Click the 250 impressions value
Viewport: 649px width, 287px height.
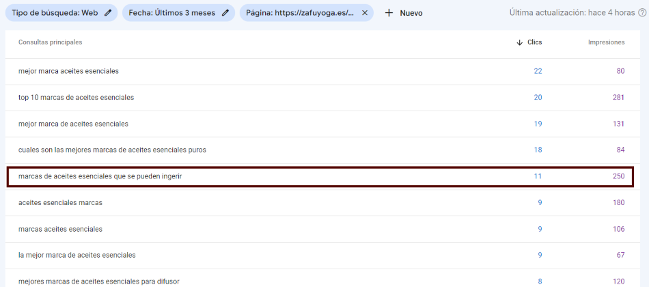(619, 176)
